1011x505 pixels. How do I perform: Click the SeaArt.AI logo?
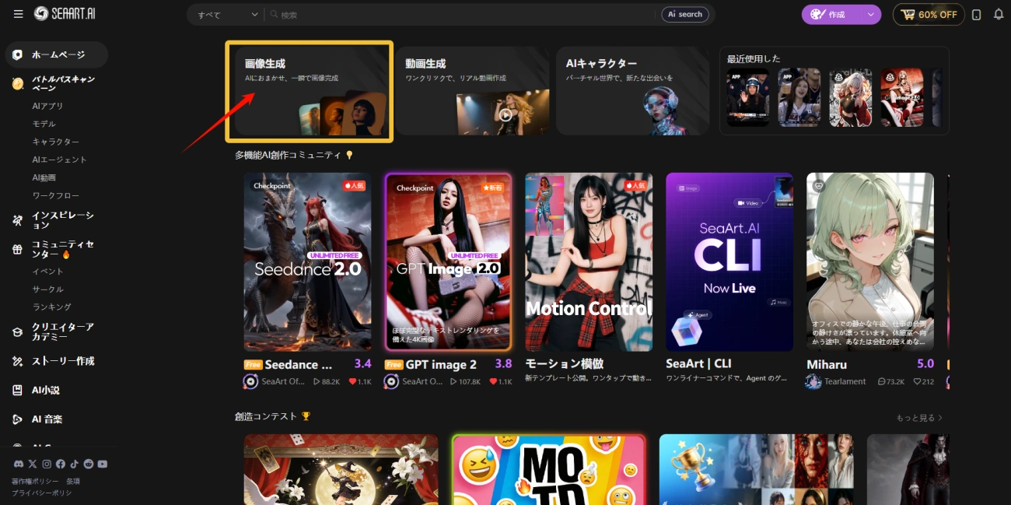(x=65, y=14)
